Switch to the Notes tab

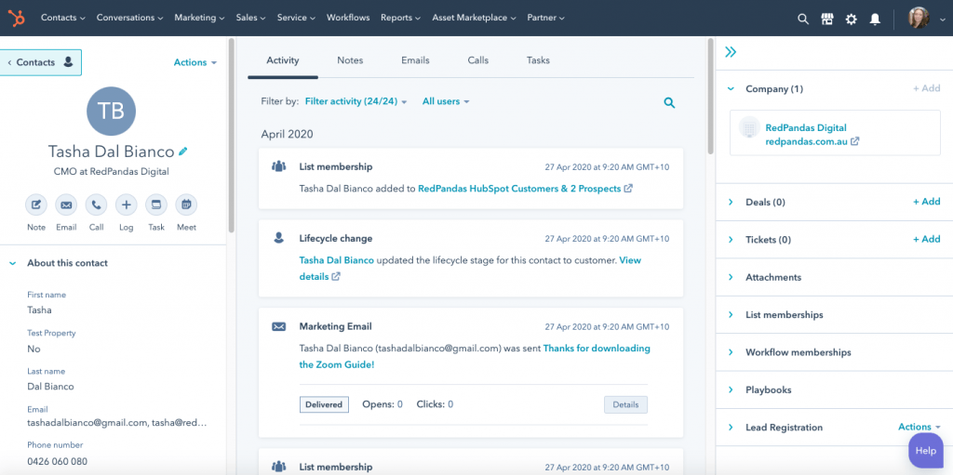coord(350,60)
